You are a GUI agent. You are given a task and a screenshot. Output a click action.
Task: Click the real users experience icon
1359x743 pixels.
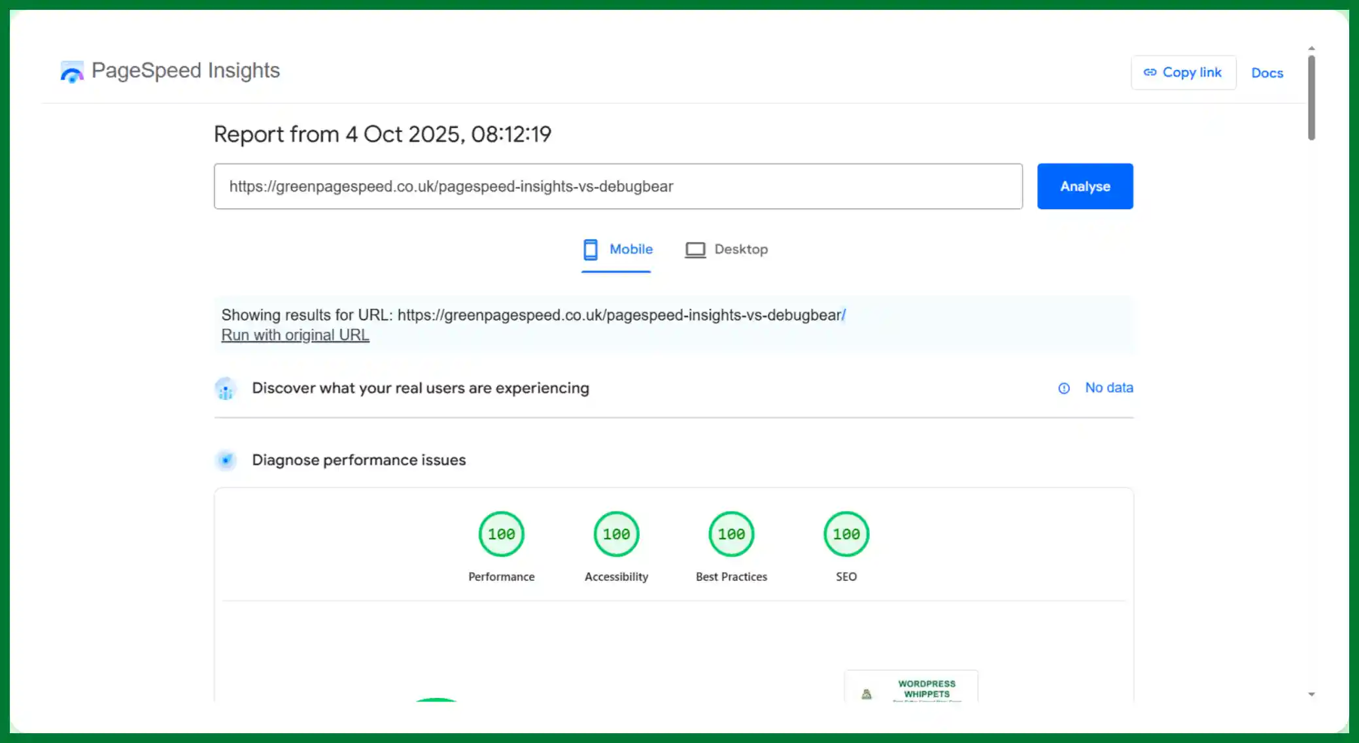pyautogui.click(x=226, y=389)
